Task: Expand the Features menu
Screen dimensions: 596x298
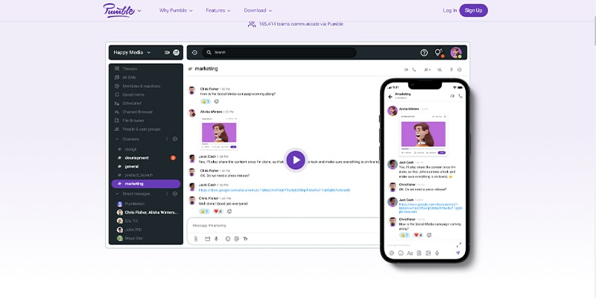Action: pyautogui.click(x=218, y=10)
